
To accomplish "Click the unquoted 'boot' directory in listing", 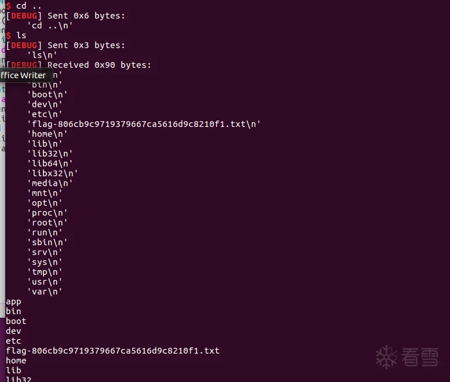I will tap(16, 321).
